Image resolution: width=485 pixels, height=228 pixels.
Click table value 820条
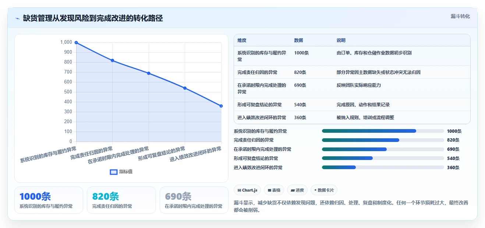(x=300, y=72)
